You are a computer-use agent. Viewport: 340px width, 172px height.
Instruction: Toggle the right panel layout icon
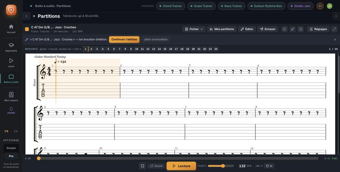(300, 29)
